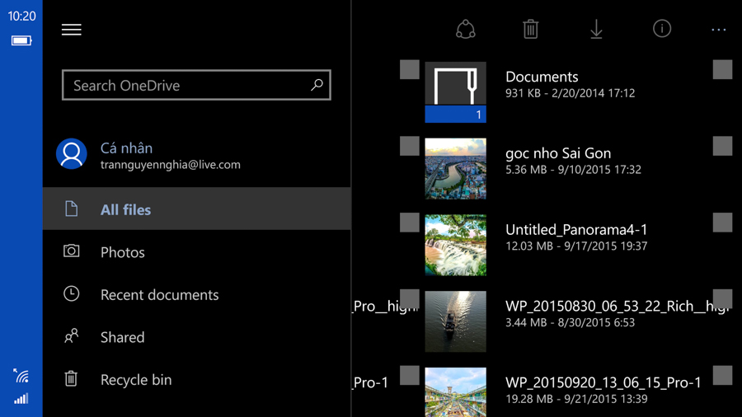
Task: Click the Recycle bin trash icon
Action: [72, 379]
